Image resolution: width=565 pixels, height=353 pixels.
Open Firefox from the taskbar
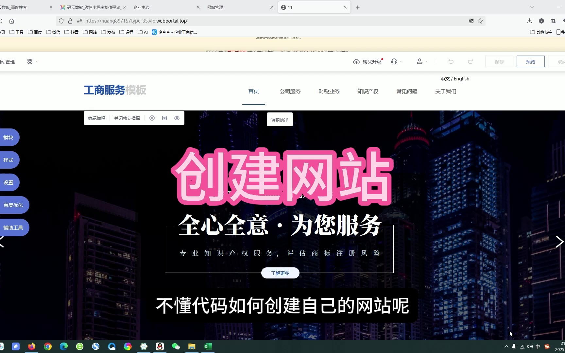(32, 346)
